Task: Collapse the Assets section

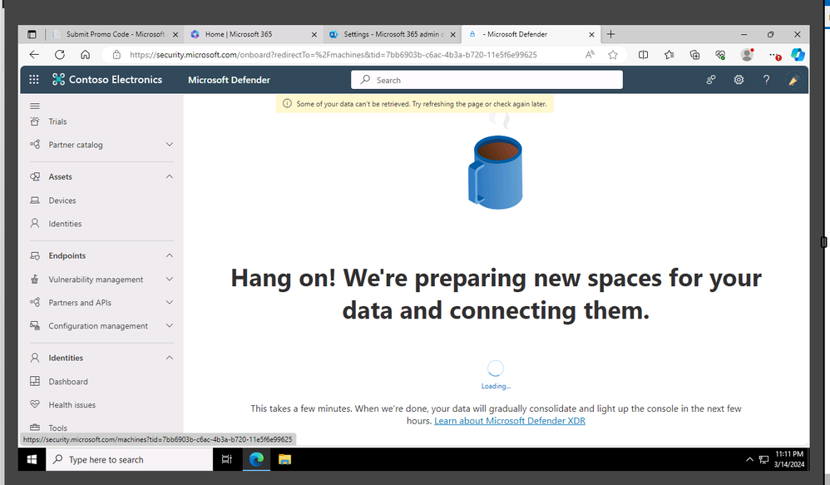Action: (170, 176)
